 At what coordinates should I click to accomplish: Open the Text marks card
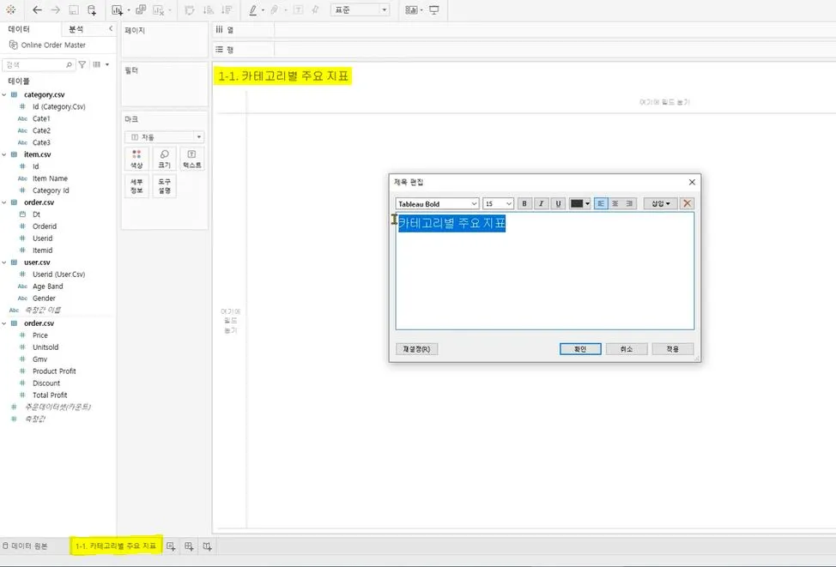pos(192,159)
